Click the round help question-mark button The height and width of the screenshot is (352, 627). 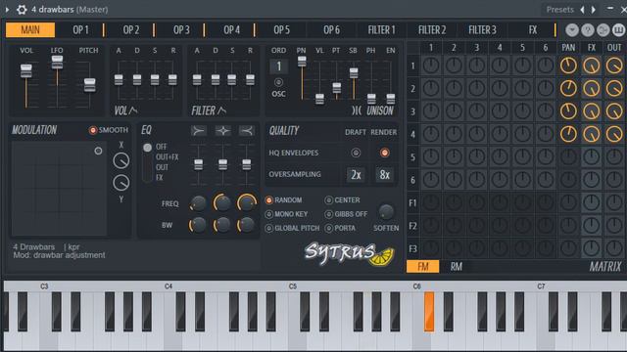click(x=588, y=30)
